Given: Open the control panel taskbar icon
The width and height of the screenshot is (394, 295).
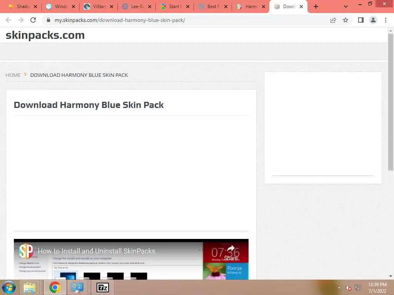Looking at the screenshot, I should tap(77, 287).
